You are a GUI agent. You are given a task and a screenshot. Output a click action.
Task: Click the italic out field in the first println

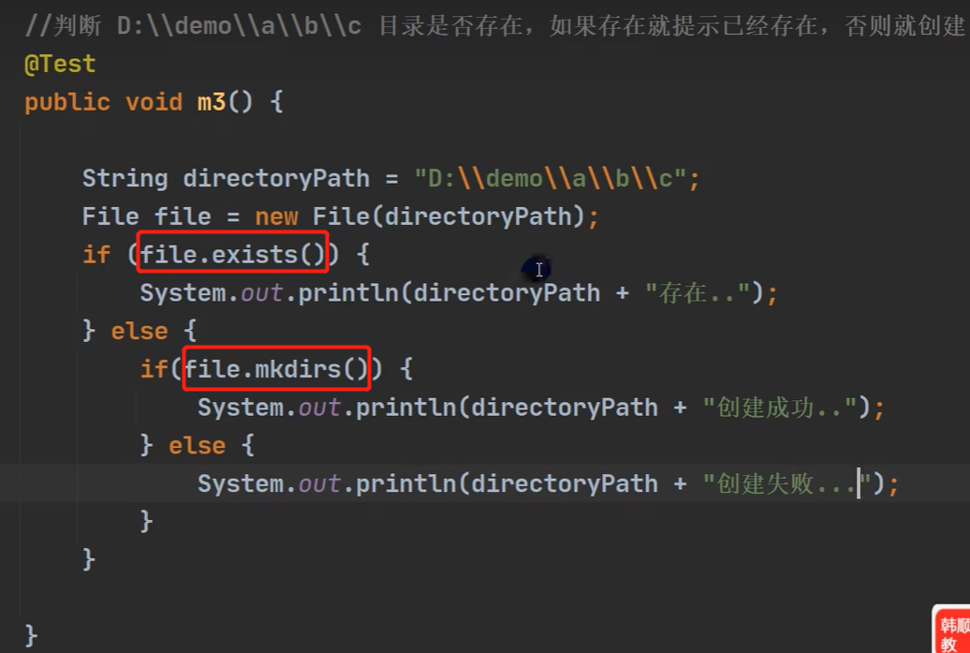262,293
